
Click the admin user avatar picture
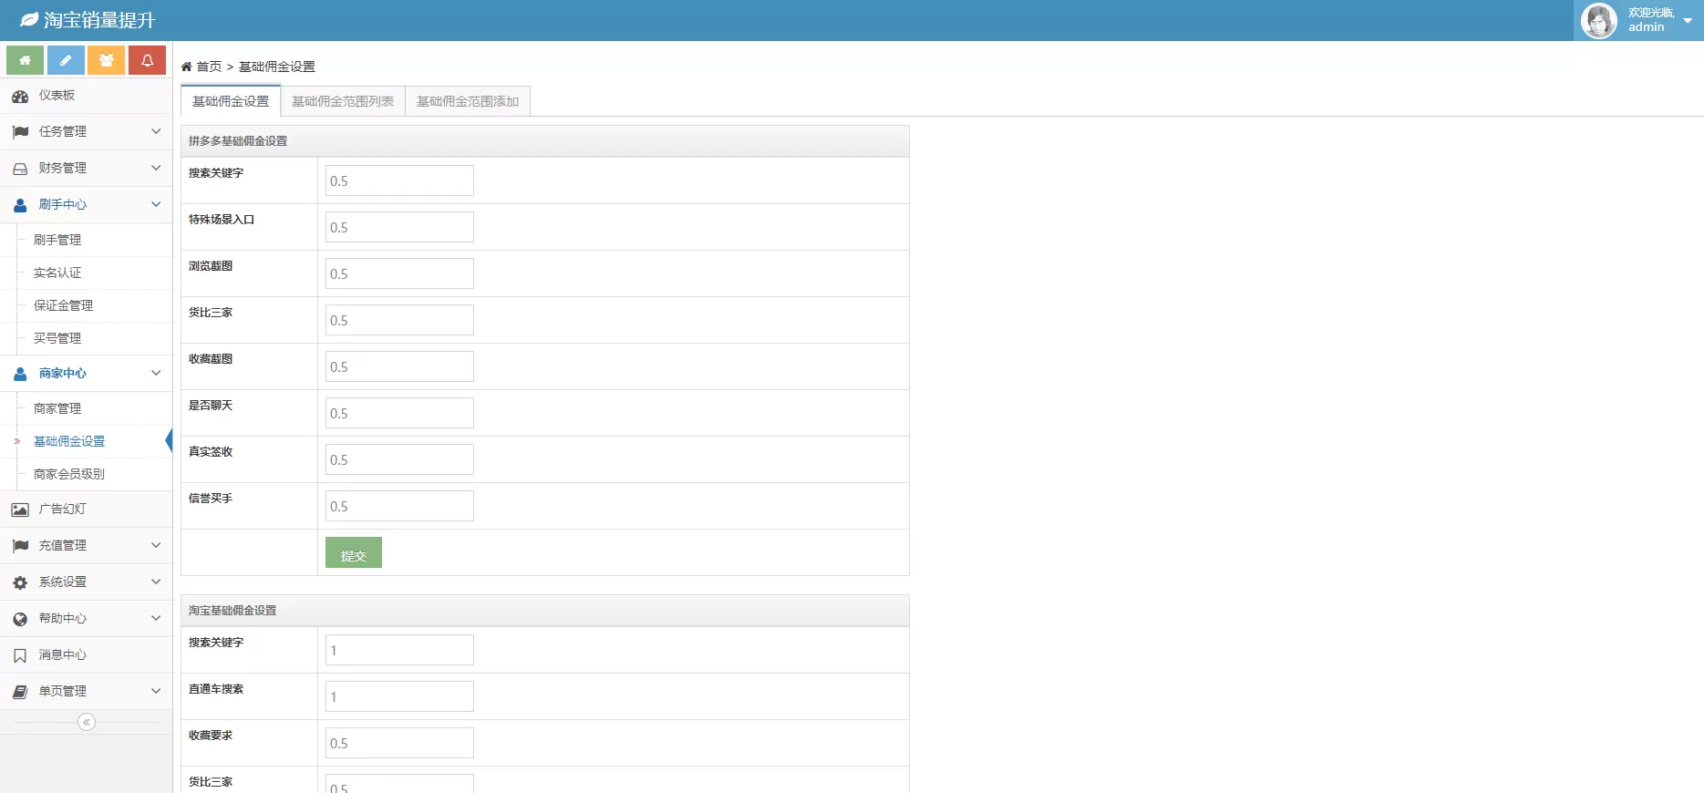tap(1598, 20)
